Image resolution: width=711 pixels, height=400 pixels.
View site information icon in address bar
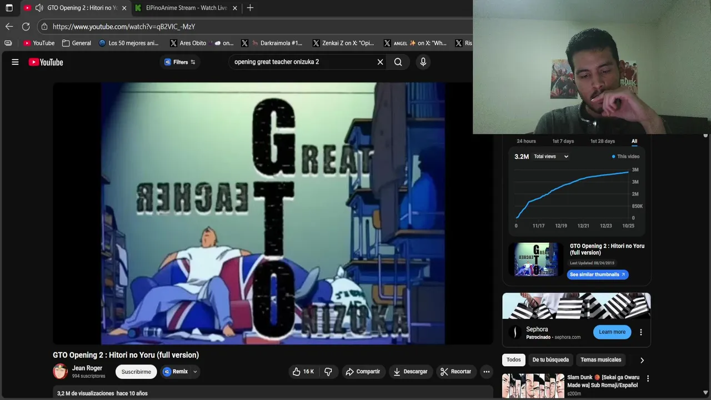pyautogui.click(x=44, y=27)
